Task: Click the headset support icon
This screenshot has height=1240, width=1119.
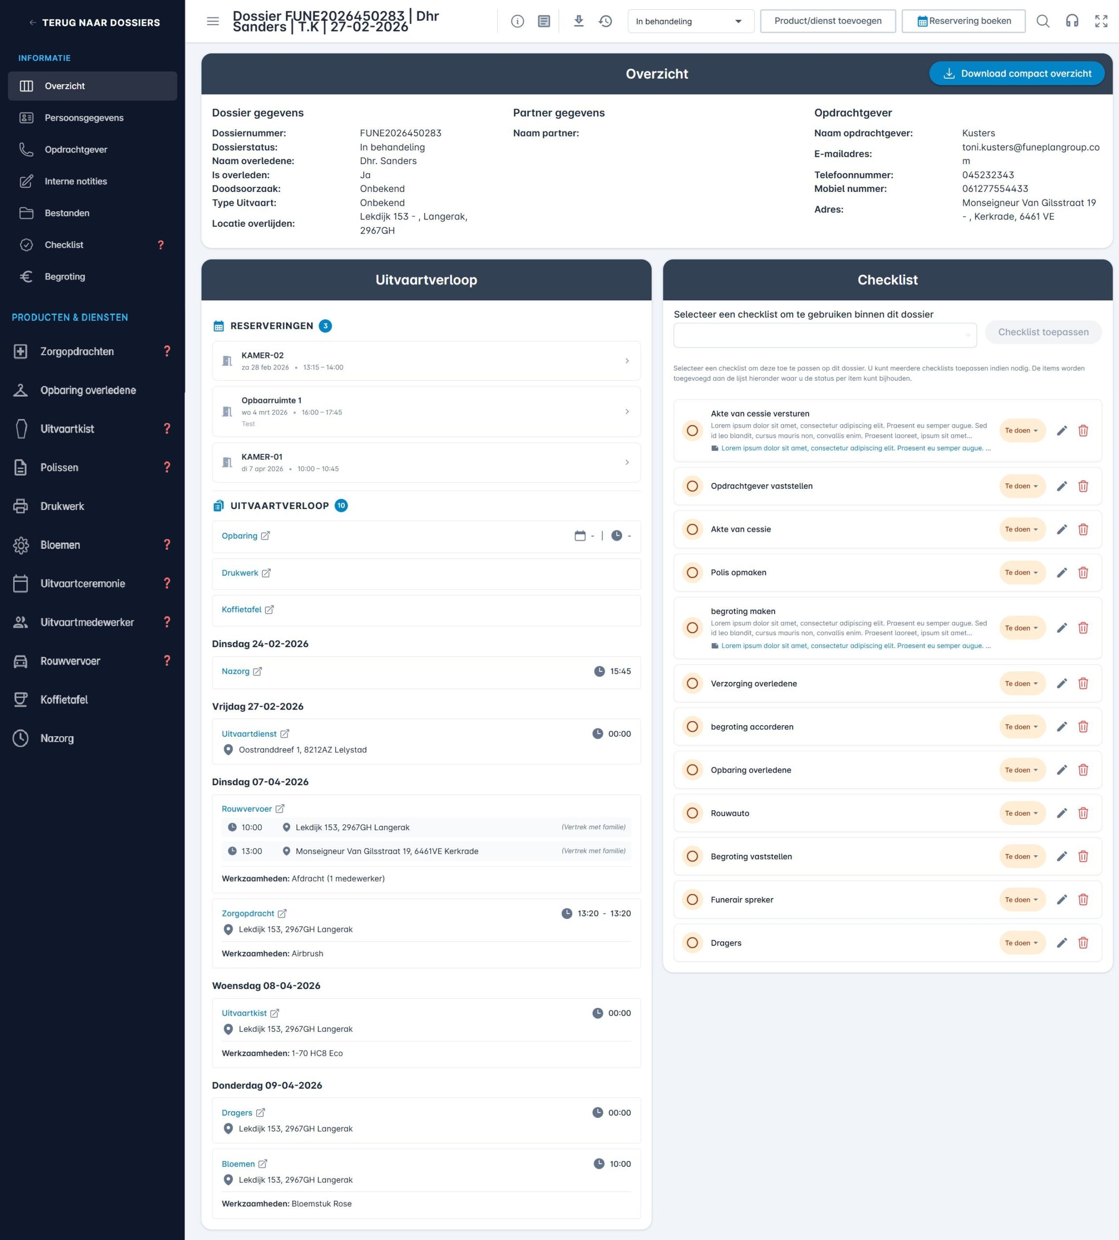Action: [x=1072, y=21]
